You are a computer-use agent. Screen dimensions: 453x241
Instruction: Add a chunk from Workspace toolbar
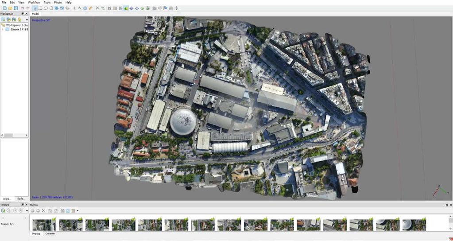[3, 19]
